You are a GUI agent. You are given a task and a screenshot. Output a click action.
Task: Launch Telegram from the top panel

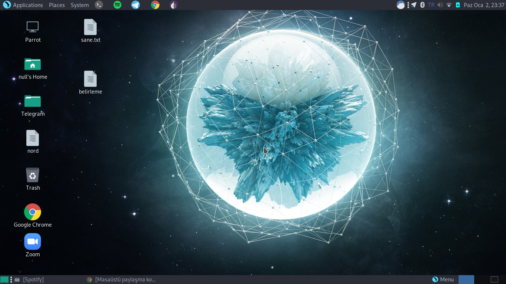[136, 5]
